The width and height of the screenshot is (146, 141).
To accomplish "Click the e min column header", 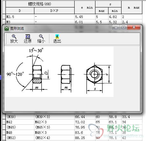I will 85,7.
